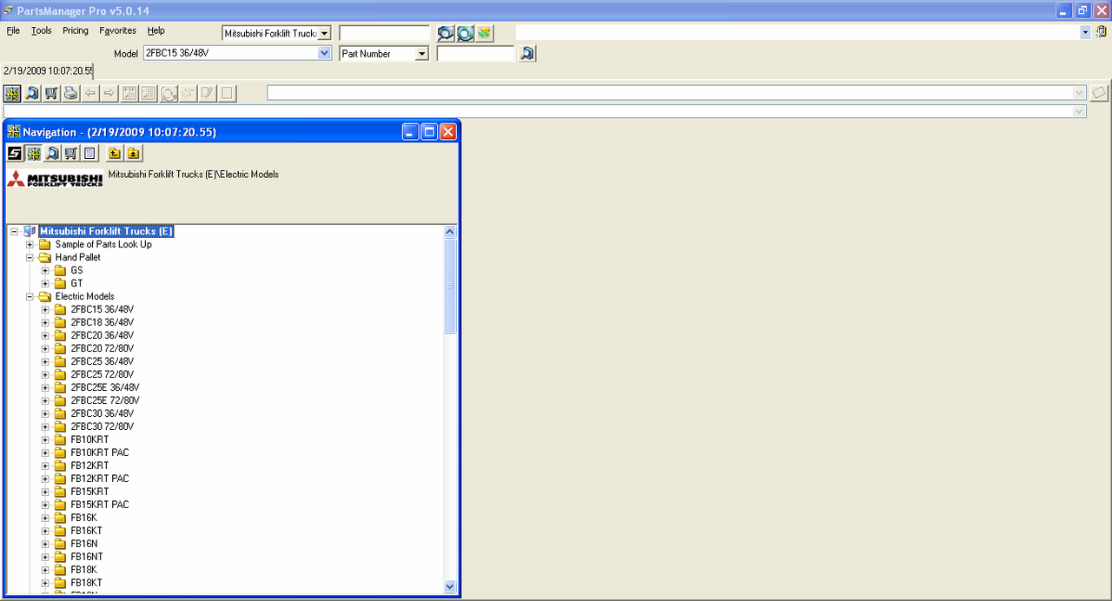Click the greyed-out back arrow in the main toolbar
The height and width of the screenshot is (601, 1112).
coord(89,93)
